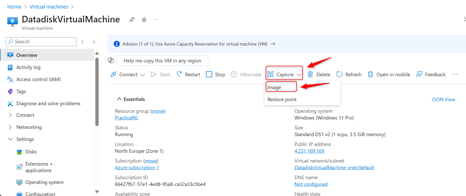Expand the Connect section in sidebar
The width and height of the screenshot is (466, 196).
(x=10, y=115)
